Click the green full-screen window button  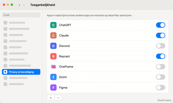tap(12, 5)
